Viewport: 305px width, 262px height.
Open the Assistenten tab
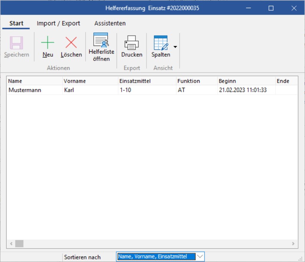click(x=110, y=23)
